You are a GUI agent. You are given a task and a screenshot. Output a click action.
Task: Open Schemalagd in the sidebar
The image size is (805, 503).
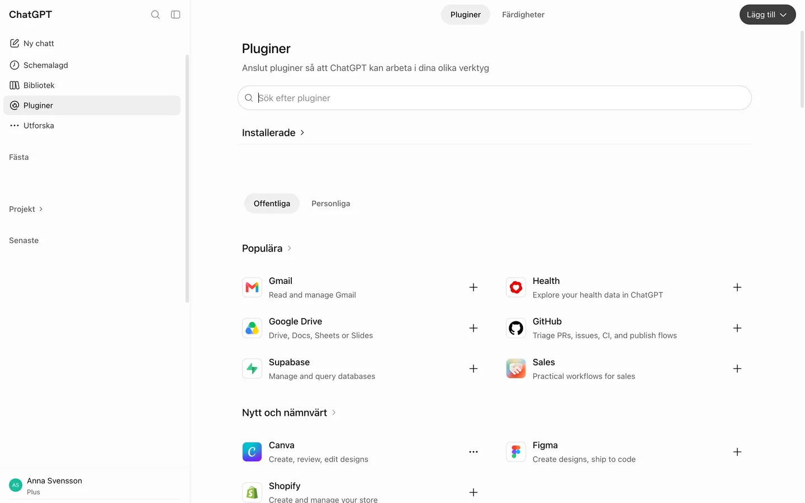92,65
